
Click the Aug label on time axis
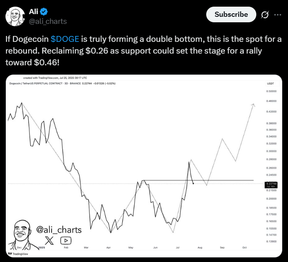[200, 248]
